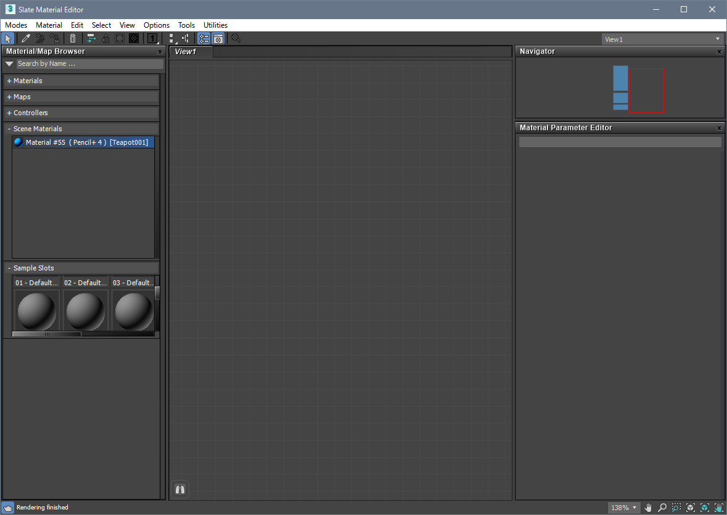727x515 pixels.
Task: Activate the Select Tool arrow icon
Action: click(8, 39)
